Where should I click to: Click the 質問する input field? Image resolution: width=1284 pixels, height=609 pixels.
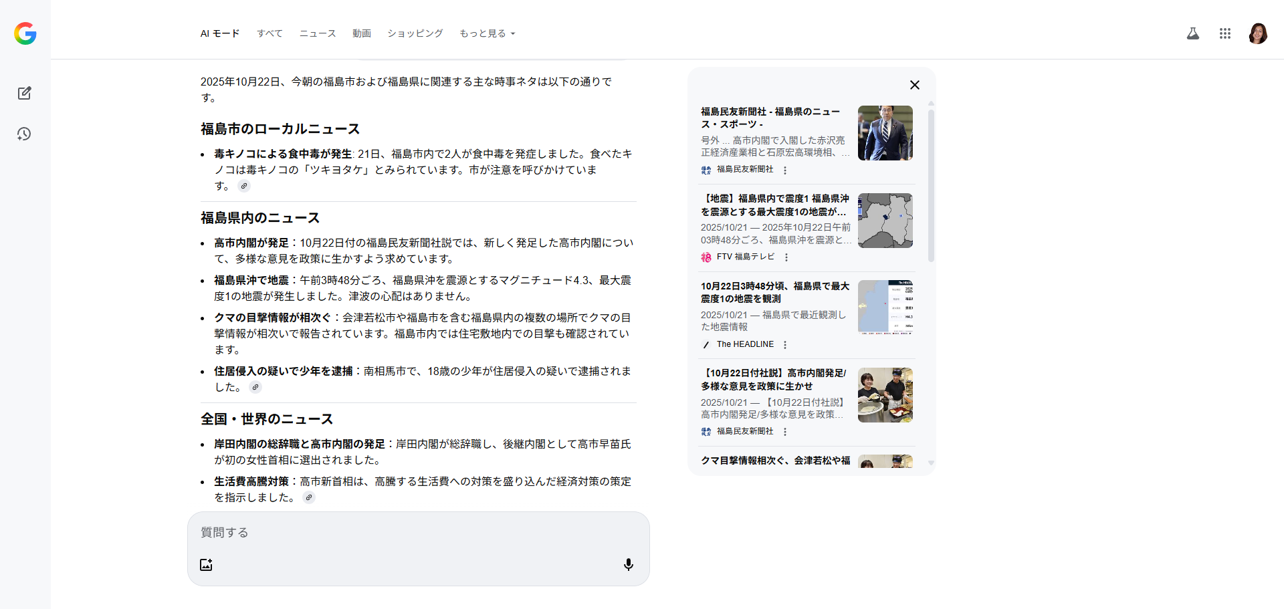point(418,533)
